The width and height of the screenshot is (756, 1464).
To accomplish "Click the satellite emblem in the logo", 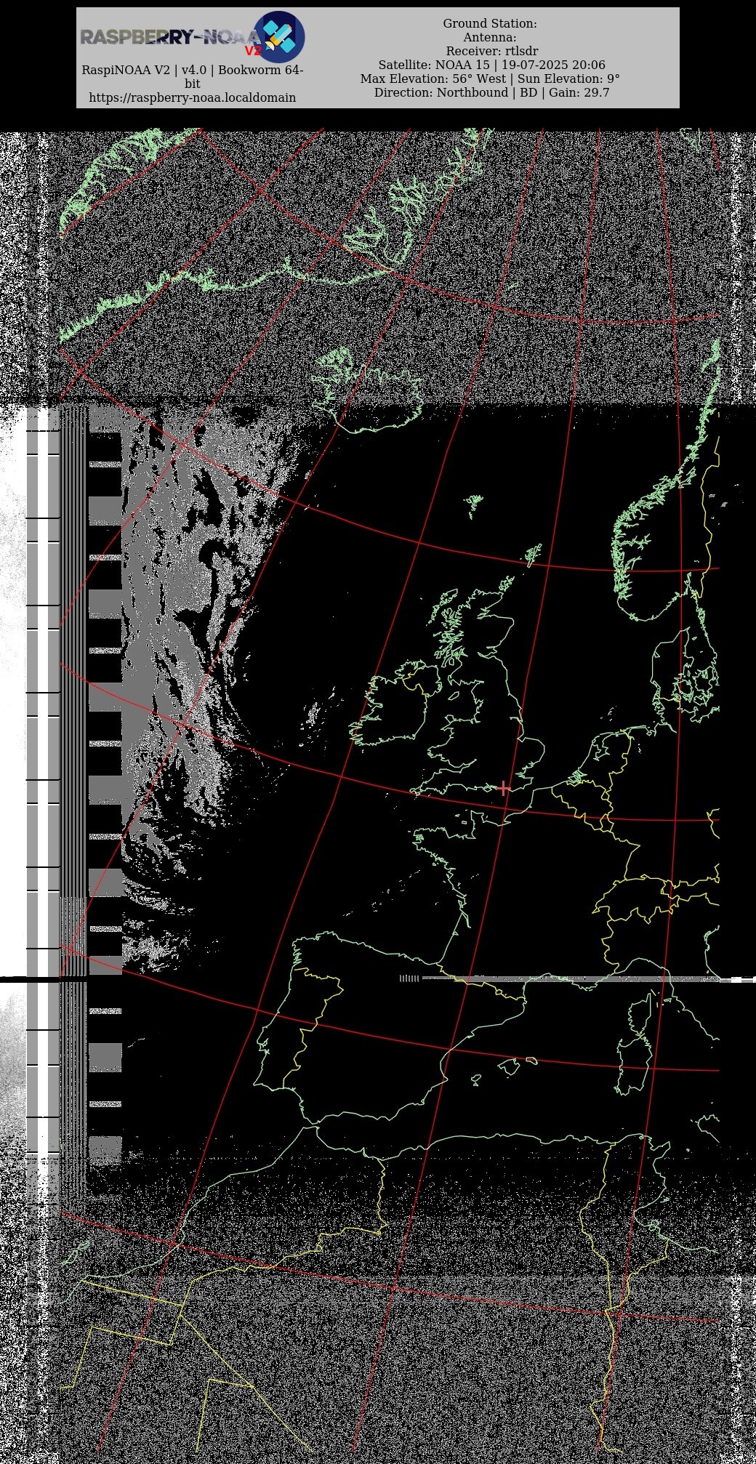I will pos(279,37).
